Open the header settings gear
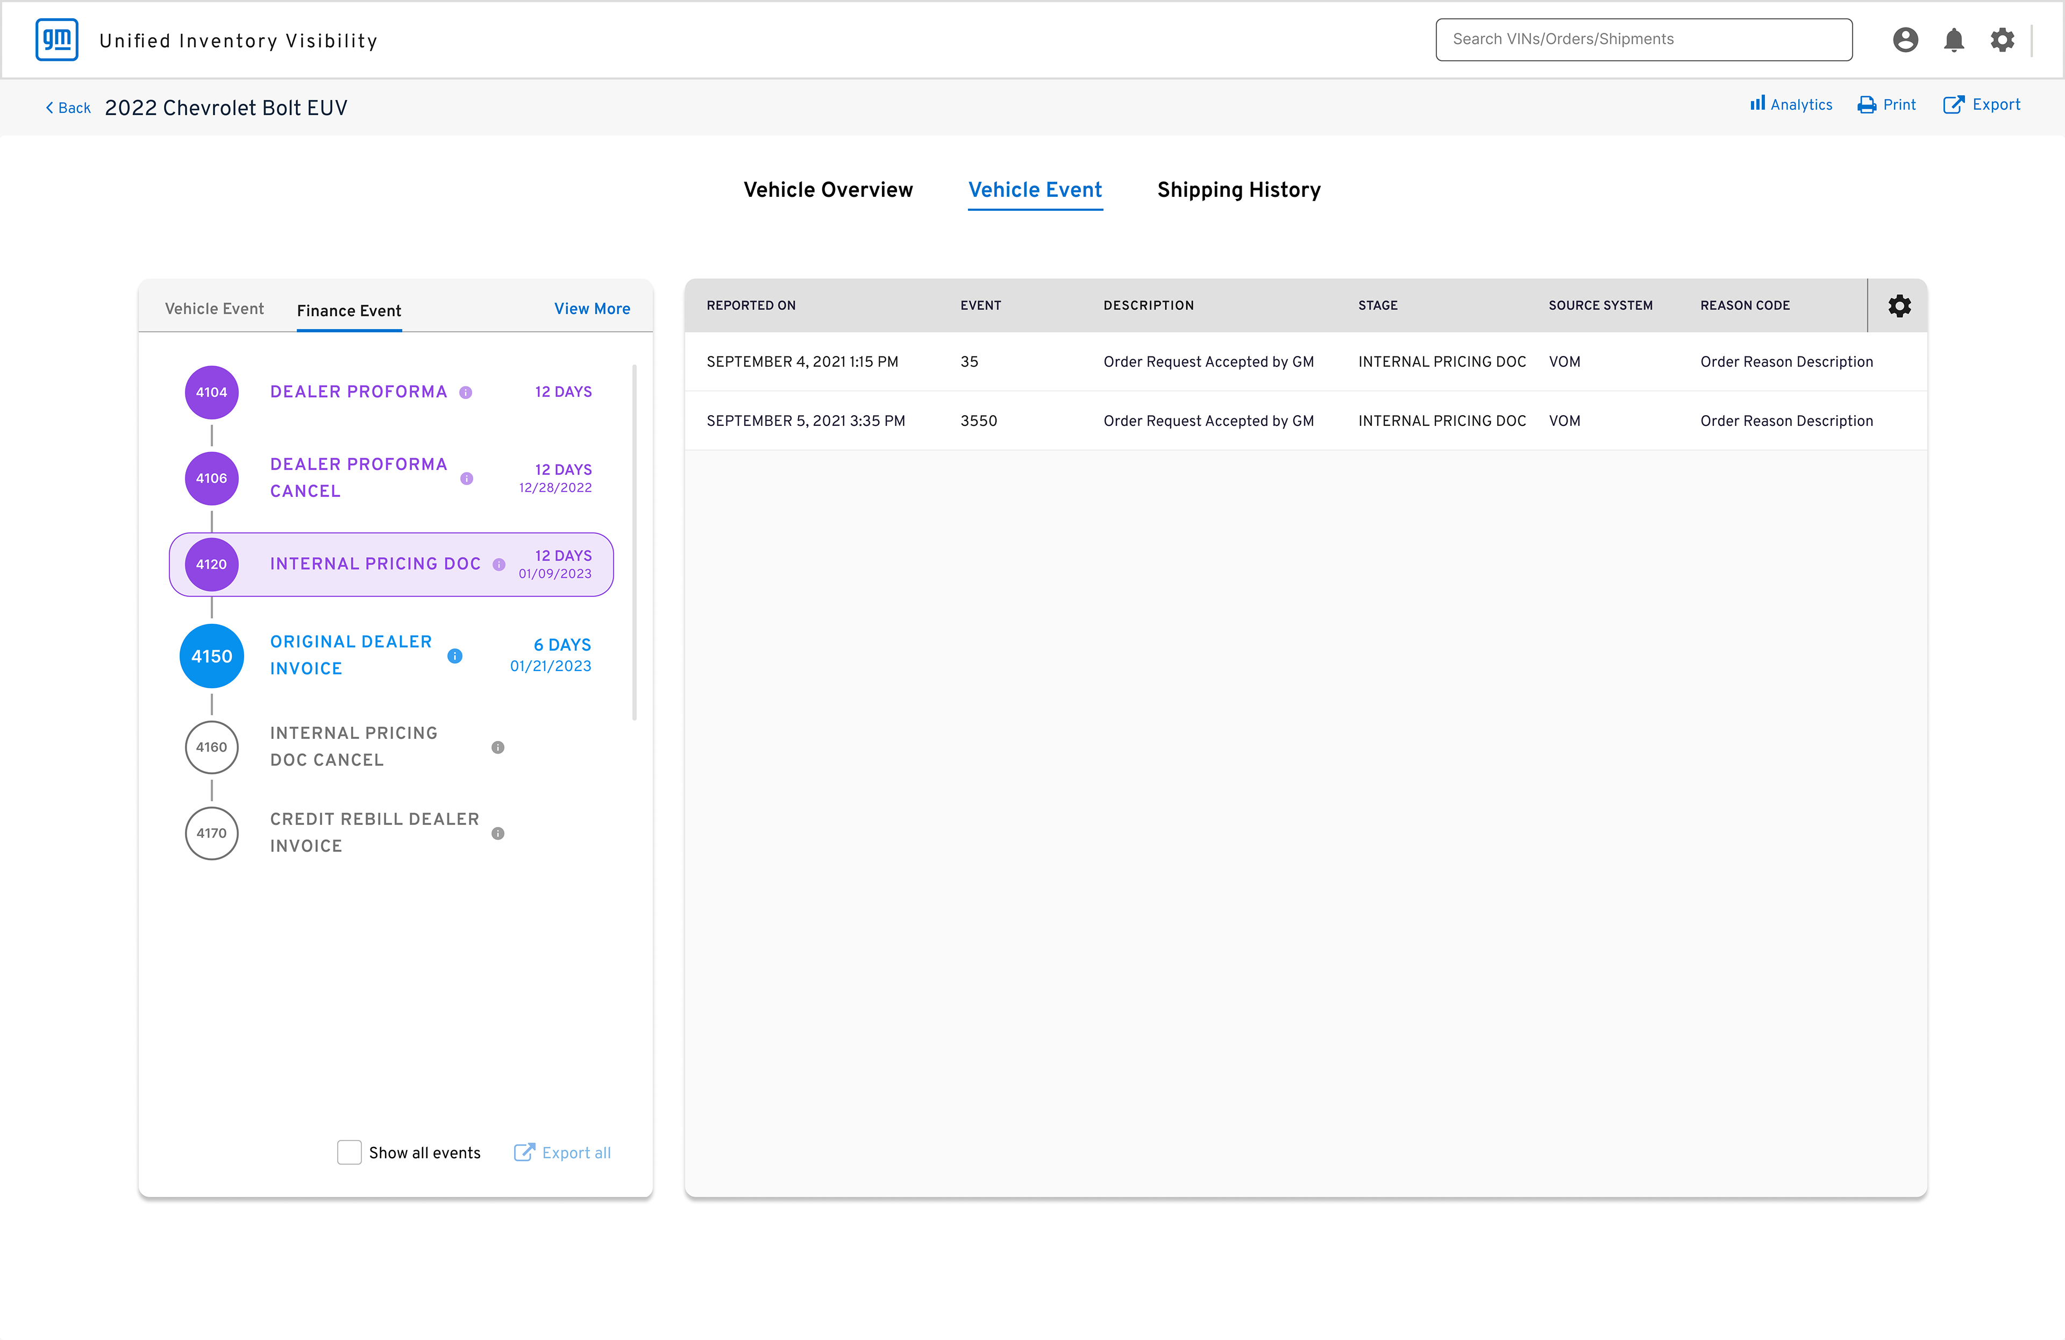The width and height of the screenshot is (2065, 1340). click(2002, 40)
